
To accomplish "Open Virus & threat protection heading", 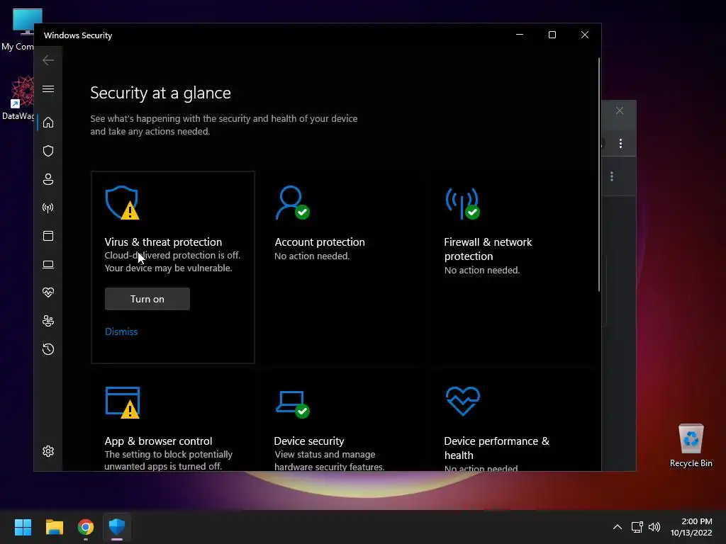I will click(163, 242).
